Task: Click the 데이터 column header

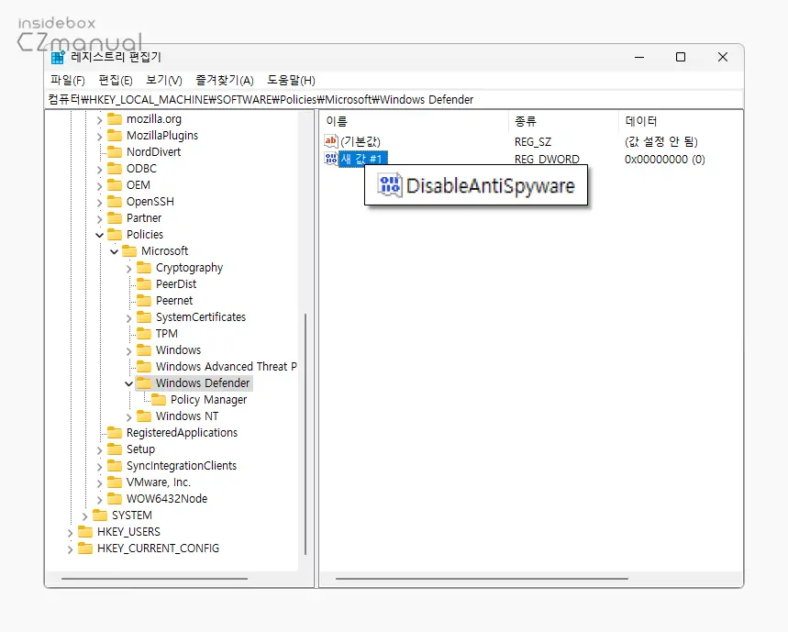Action: tap(681, 121)
